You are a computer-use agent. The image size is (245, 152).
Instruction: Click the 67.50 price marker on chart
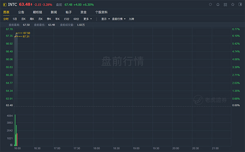[x=27, y=33]
